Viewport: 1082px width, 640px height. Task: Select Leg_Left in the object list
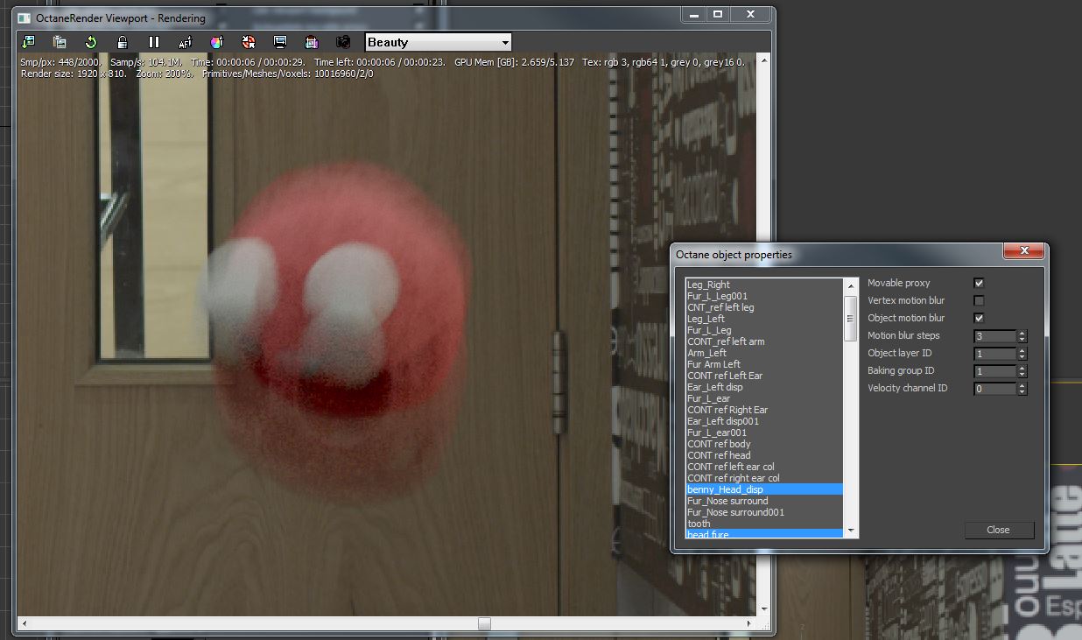click(764, 319)
